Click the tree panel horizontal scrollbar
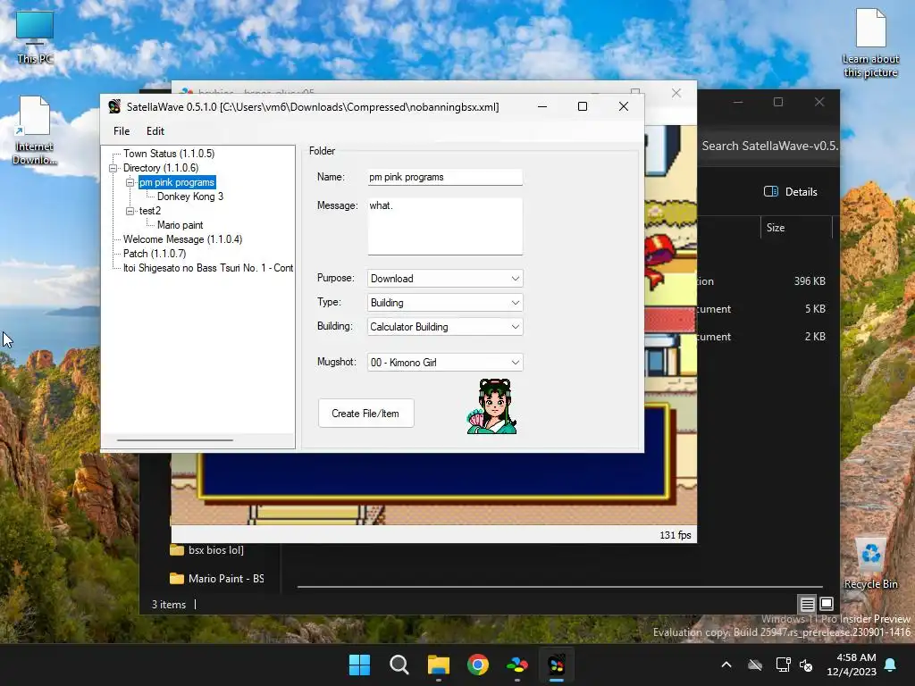The width and height of the screenshot is (915, 686). pos(175,439)
